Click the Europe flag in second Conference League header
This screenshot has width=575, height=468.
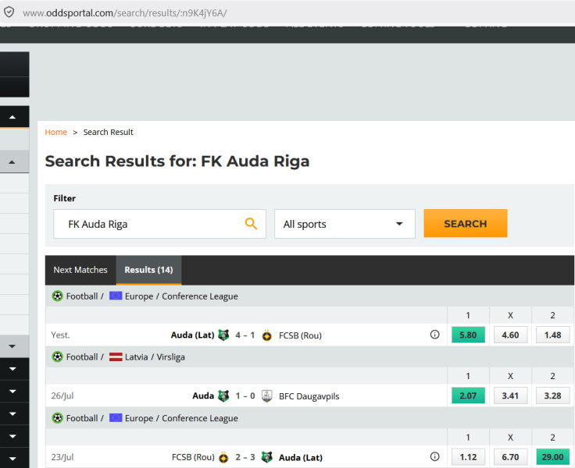click(x=116, y=418)
